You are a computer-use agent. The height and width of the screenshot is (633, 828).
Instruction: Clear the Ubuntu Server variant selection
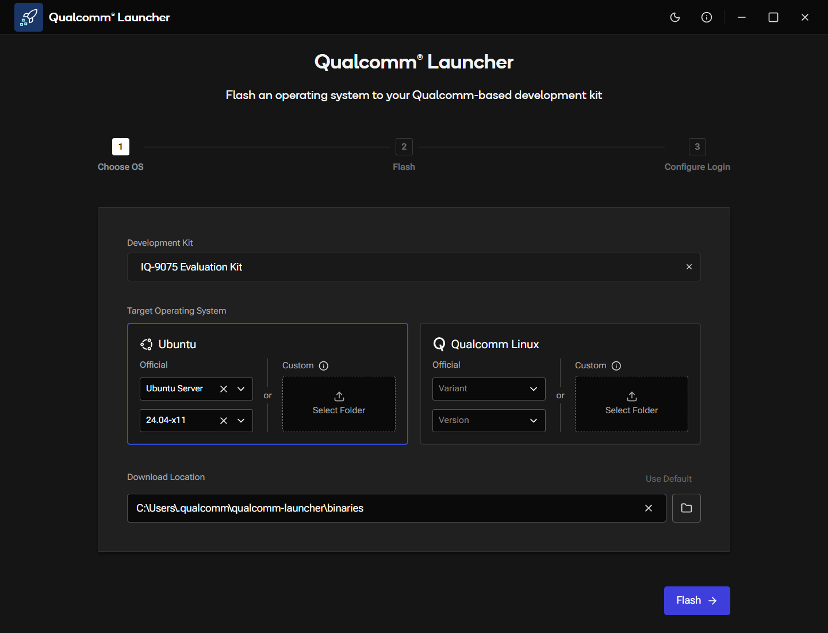[x=224, y=389]
